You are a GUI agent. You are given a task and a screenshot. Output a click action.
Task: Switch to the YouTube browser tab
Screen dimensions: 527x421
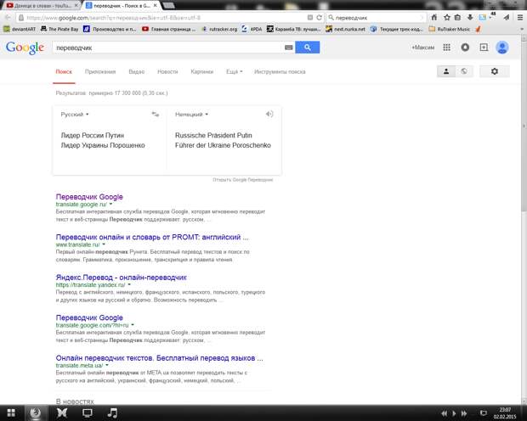40,5
